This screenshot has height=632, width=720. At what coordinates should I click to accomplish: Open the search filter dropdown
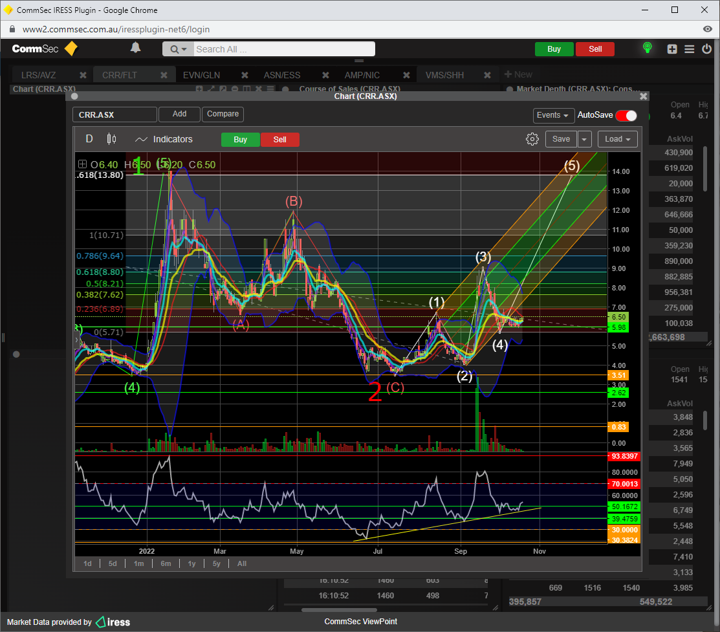coord(179,49)
